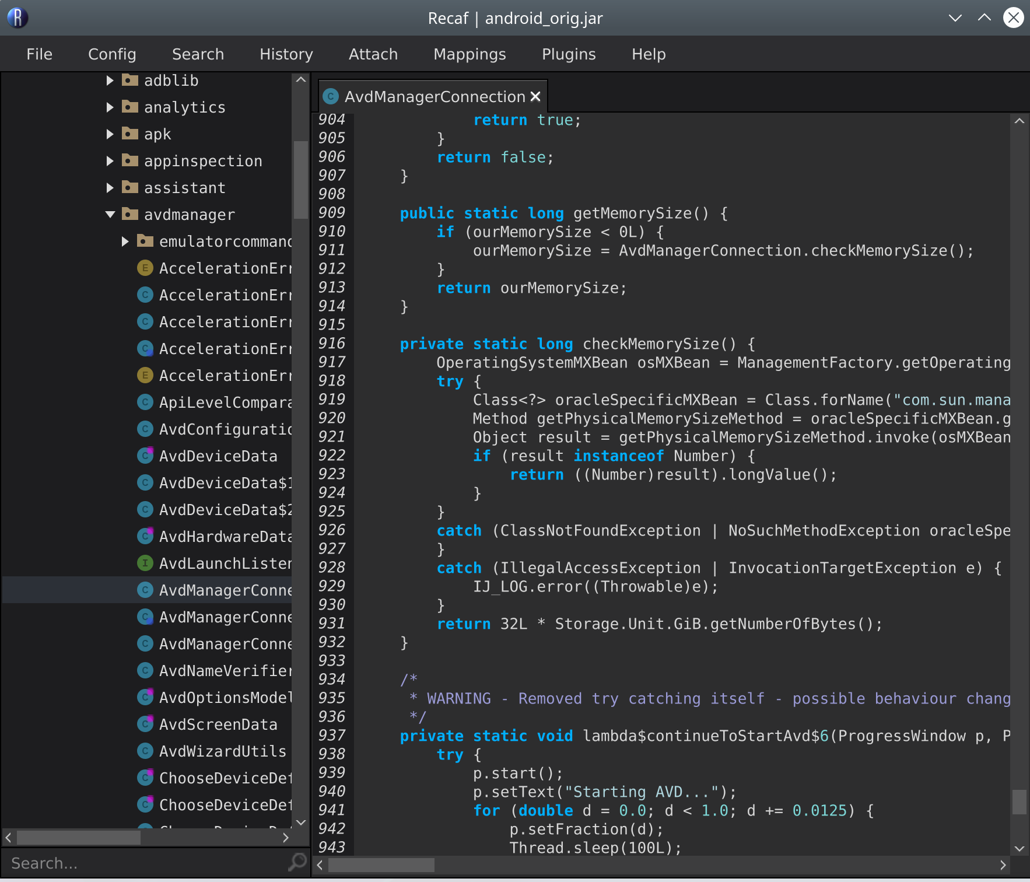Viewport: 1030px width, 882px height.
Task: Click the class icon beside AvdScreenData
Action: click(x=145, y=724)
